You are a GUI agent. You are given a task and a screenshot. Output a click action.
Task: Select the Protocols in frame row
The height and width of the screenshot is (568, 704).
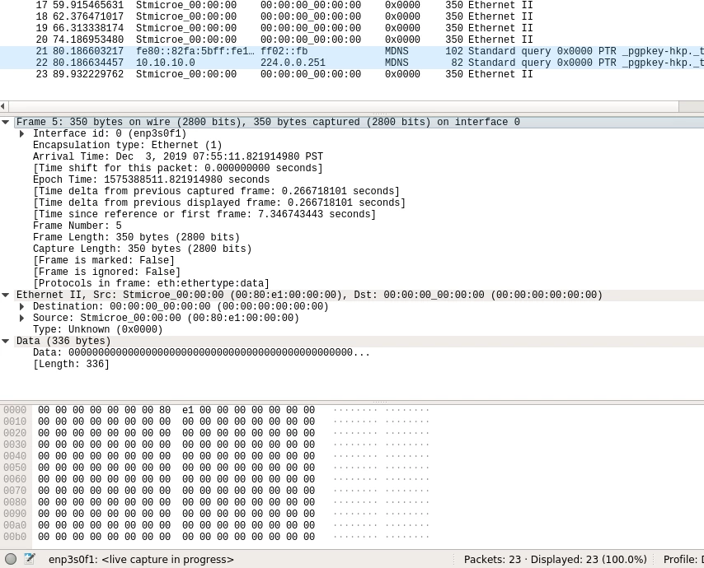(151, 283)
